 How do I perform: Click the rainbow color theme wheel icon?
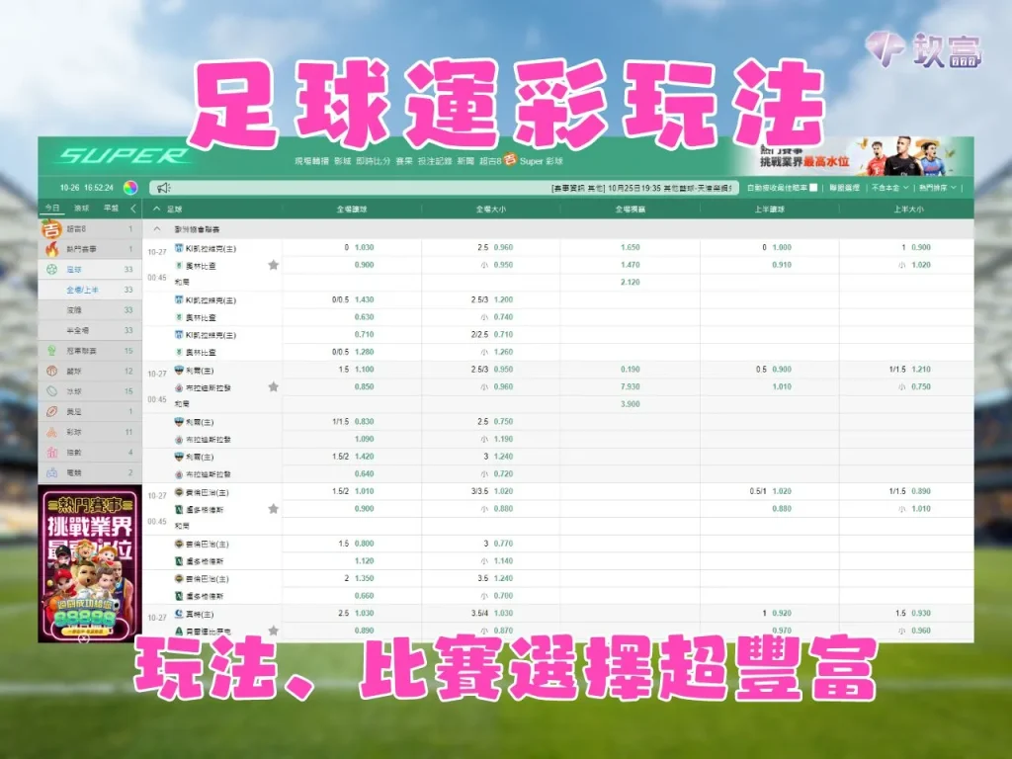click(130, 187)
